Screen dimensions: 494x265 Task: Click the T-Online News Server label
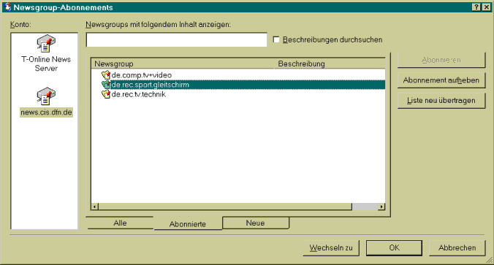tap(46, 64)
